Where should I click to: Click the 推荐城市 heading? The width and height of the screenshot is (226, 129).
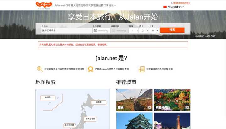(x=126, y=82)
